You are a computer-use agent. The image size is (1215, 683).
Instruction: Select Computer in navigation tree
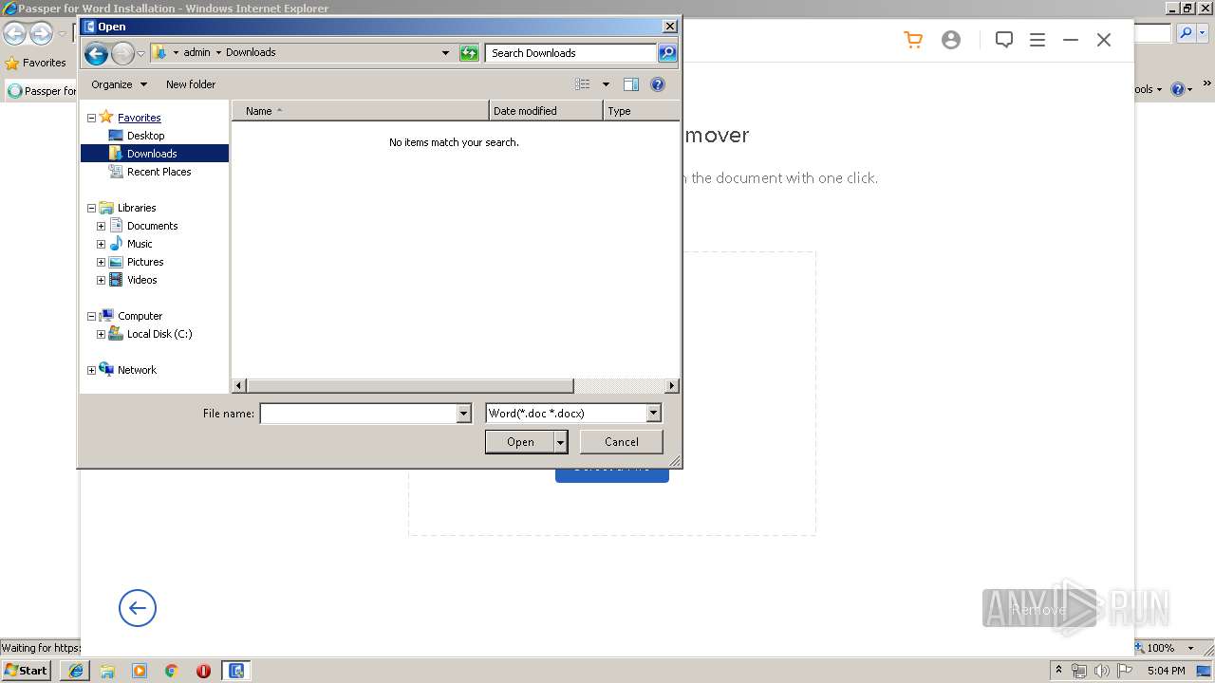140,316
